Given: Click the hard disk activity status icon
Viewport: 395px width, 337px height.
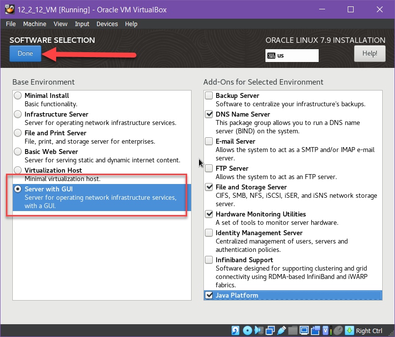Looking at the screenshot, I should pyautogui.click(x=236, y=331).
